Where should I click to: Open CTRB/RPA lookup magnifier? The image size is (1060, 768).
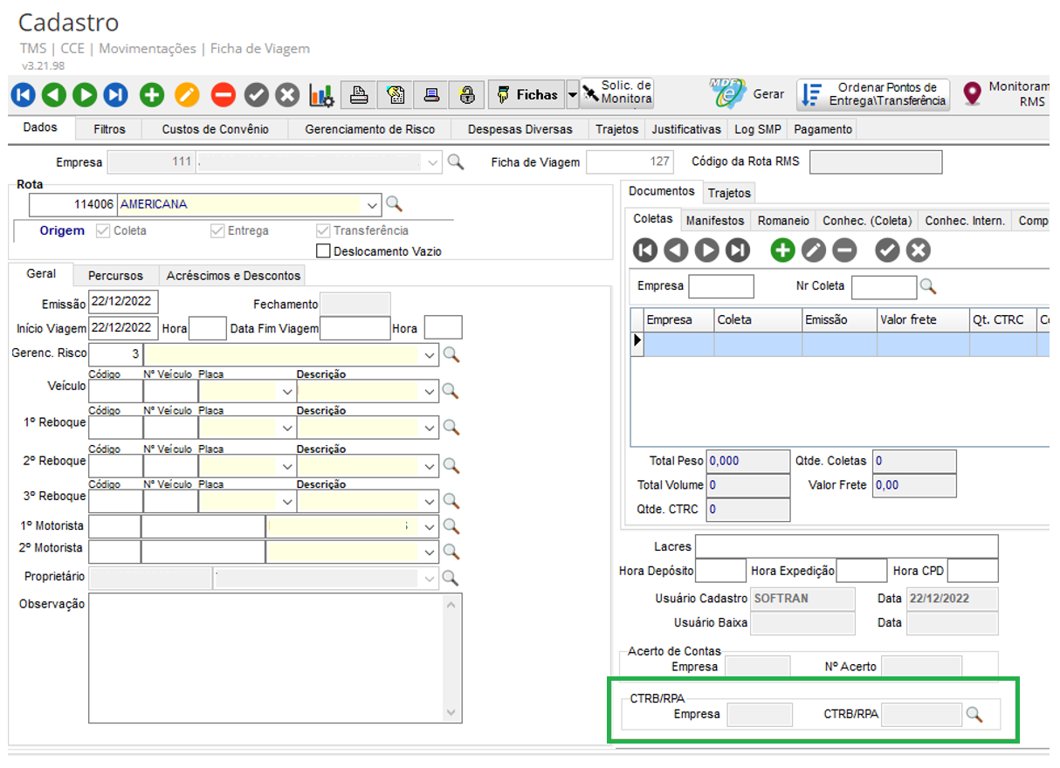(974, 715)
